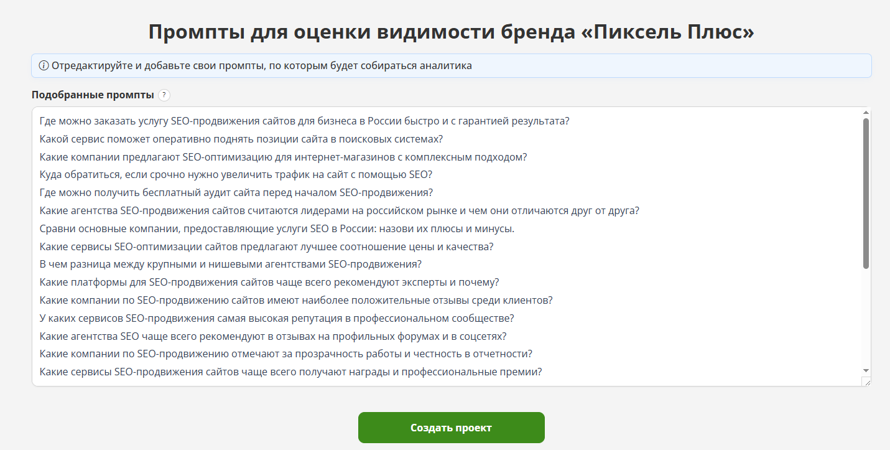Image resolution: width=890 pixels, height=450 pixels.
Task: Click the question mark help icon beside Подобранные промпты
Action: (x=164, y=95)
